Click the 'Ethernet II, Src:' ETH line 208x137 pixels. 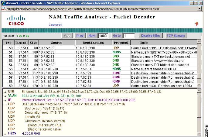coord(91,92)
